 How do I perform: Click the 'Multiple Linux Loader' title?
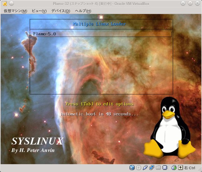tap(100, 24)
